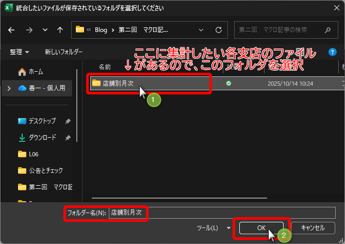Click the pin icon next to デスクトップ
The width and height of the screenshot is (345, 244).
[x=68, y=121]
